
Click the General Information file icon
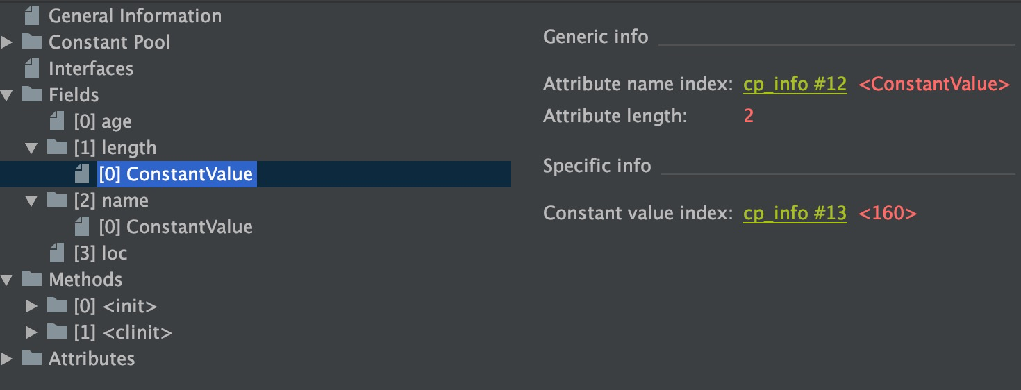click(x=31, y=15)
